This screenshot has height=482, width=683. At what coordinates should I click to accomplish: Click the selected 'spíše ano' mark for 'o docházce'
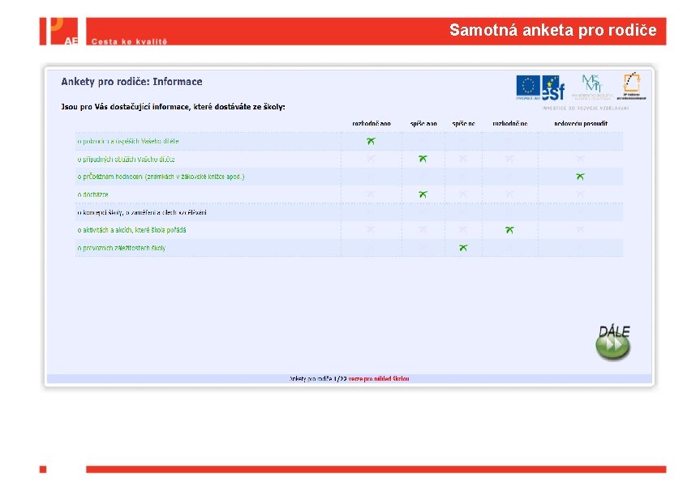pyautogui.click(x=423, y=194)
